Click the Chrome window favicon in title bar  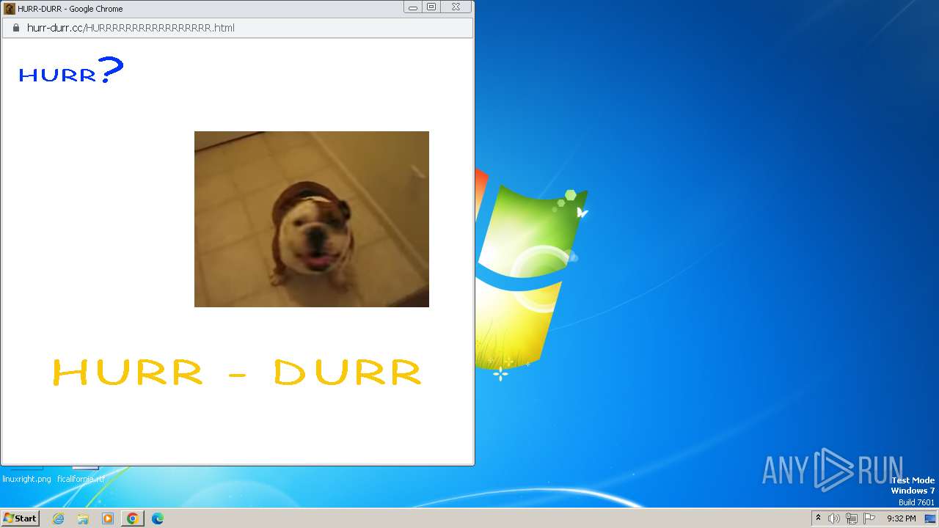coord(10,9)
